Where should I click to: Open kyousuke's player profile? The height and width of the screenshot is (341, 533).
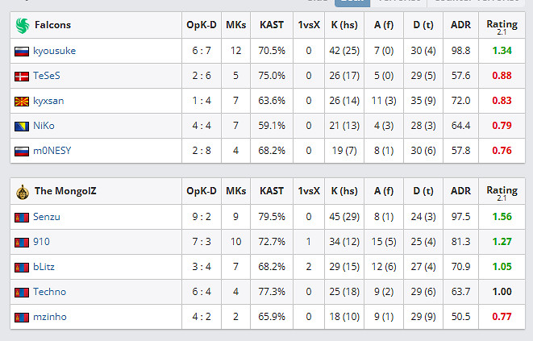pos(54,51)
